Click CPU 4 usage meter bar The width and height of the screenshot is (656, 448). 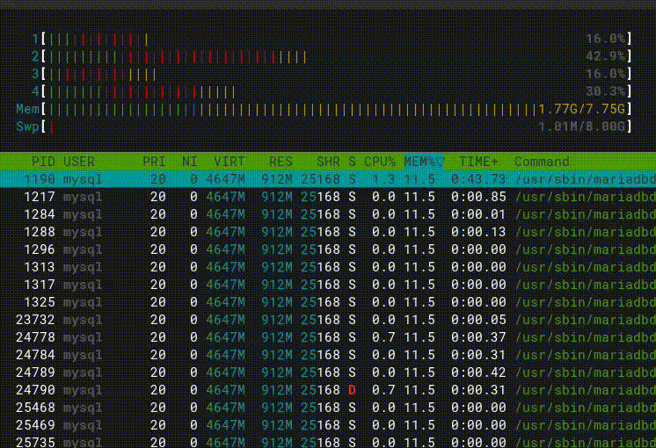pos(336,91)
